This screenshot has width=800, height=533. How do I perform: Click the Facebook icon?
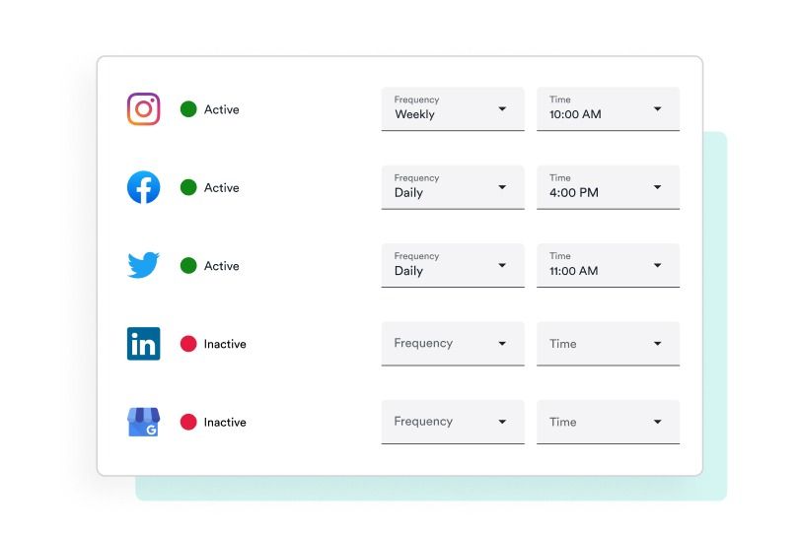tap(143, 187)
